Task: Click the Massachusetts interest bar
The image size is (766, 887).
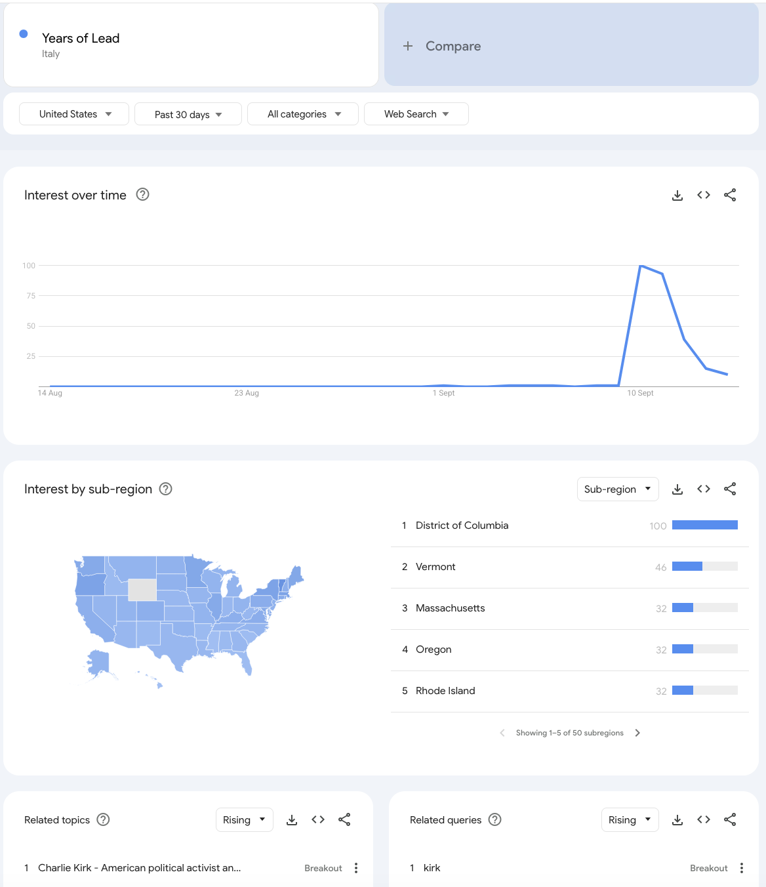Action: 705,608
